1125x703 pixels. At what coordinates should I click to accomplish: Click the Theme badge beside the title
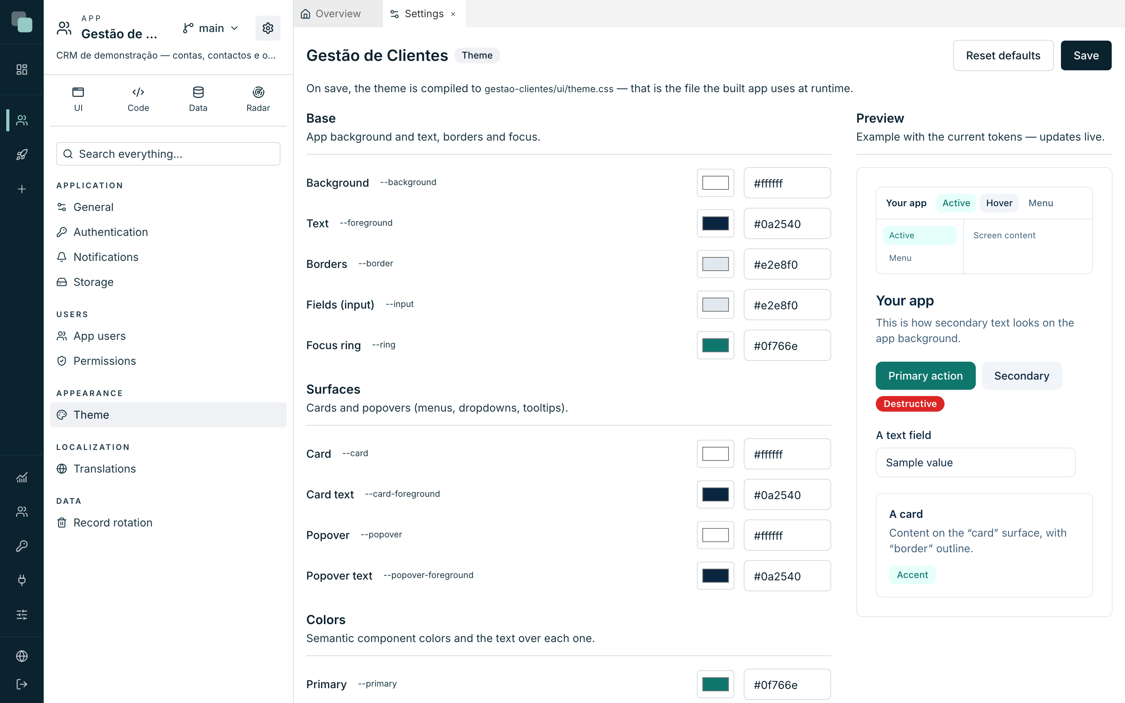(477, 55)
